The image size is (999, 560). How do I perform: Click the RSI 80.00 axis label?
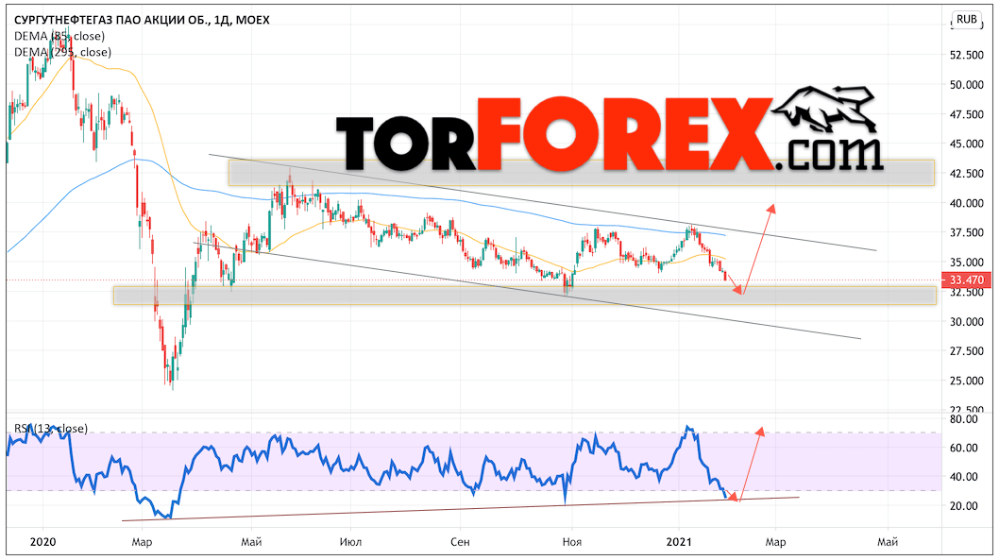(x=963, y=419)
